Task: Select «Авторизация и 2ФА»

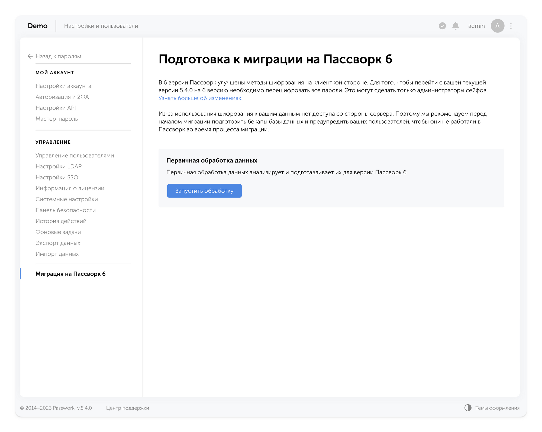Action: (x=63, y=97)
